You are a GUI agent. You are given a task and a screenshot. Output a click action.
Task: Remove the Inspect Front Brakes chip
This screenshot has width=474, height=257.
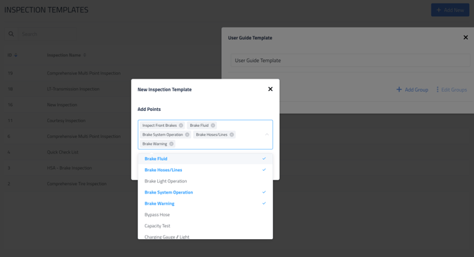pos(181,125)
